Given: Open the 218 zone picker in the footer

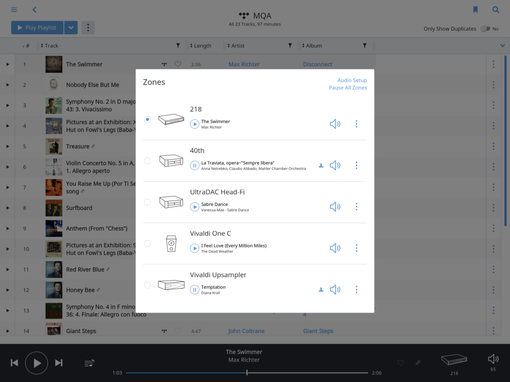Looking at the screenshot, I should (x=454, y=364).
